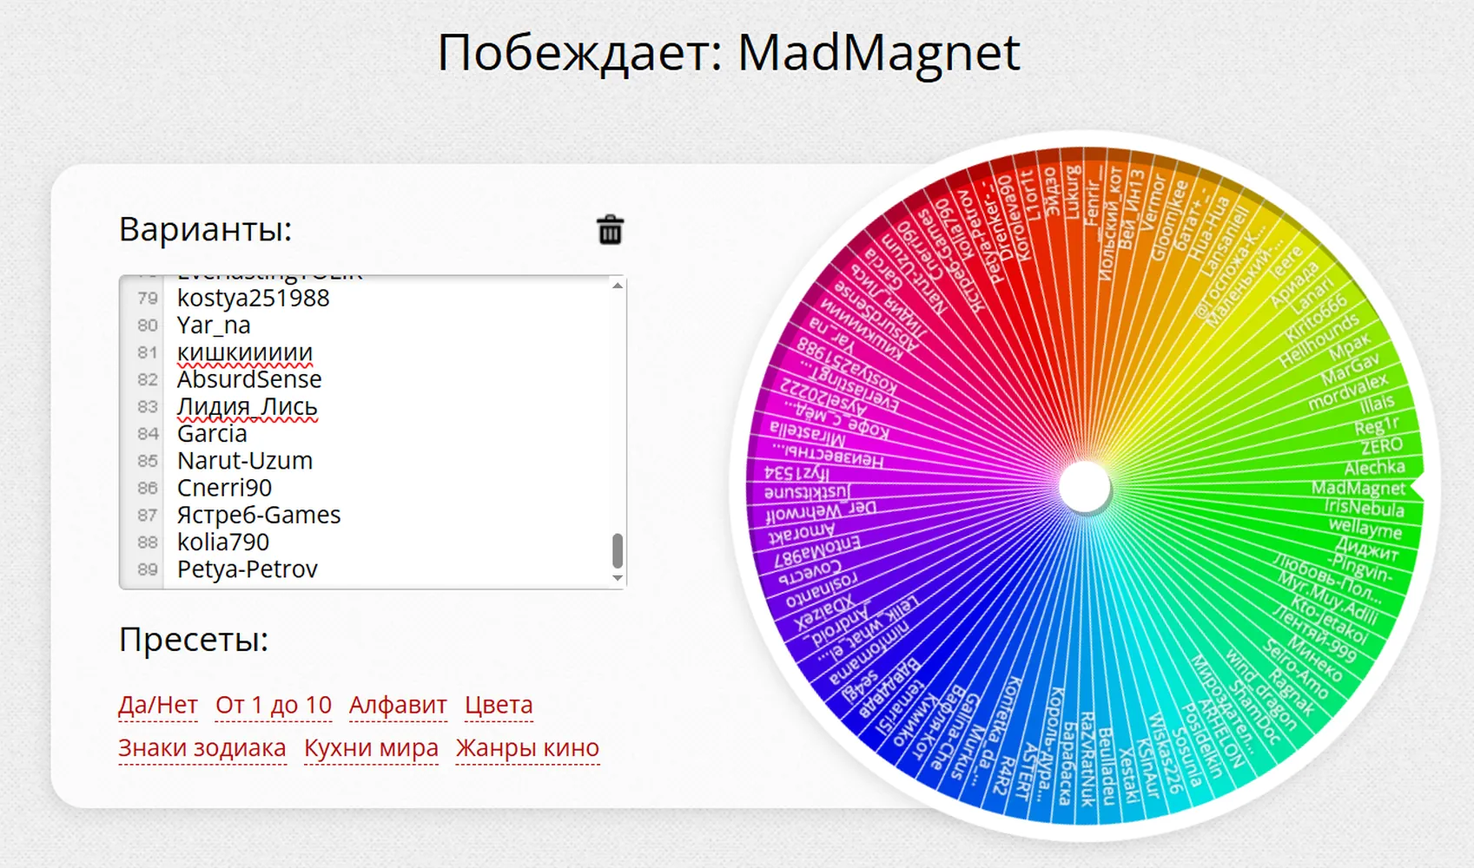Click the white center hub of the wheel
Viewport: 1474px width, 868px height.
tap(1085, 487)
